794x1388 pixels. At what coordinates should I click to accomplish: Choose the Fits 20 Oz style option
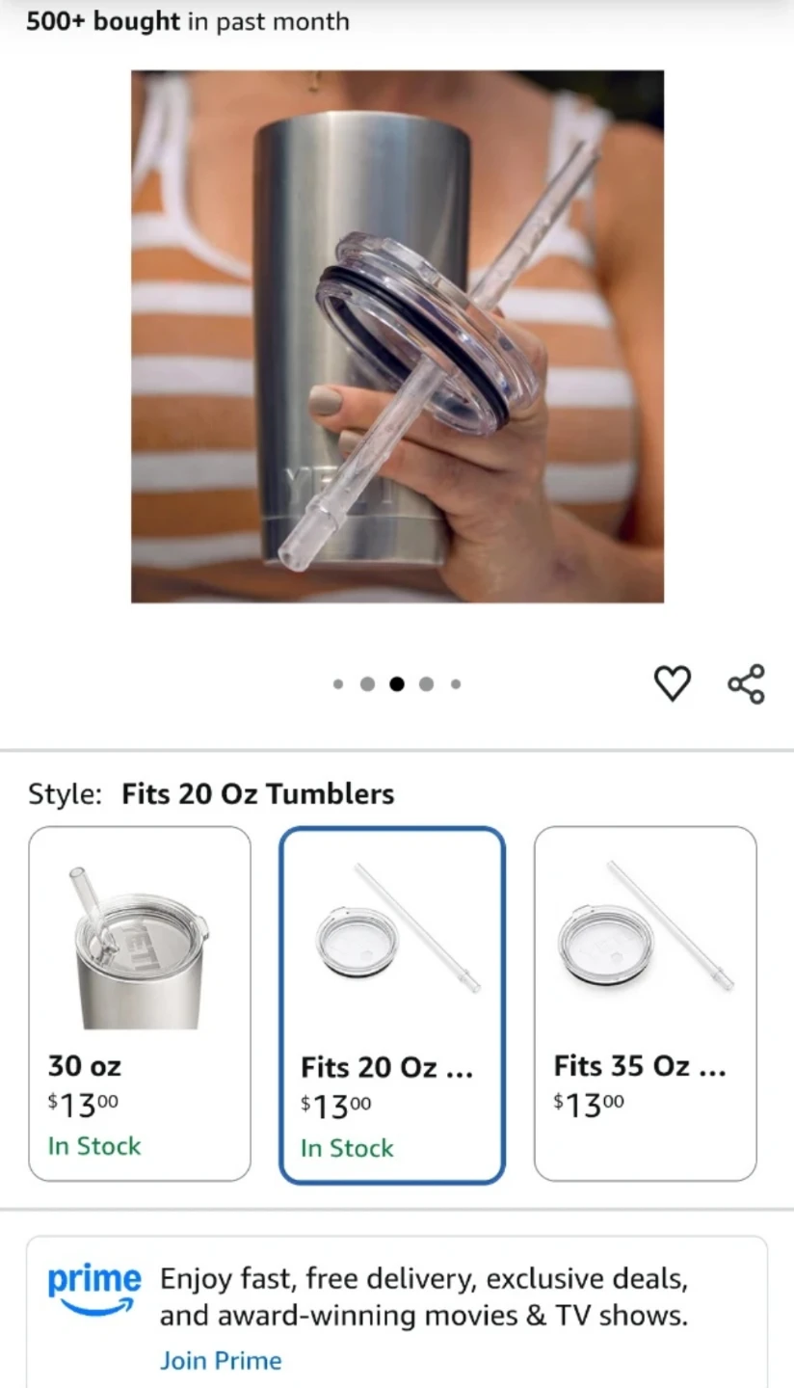click(392, 1005)
